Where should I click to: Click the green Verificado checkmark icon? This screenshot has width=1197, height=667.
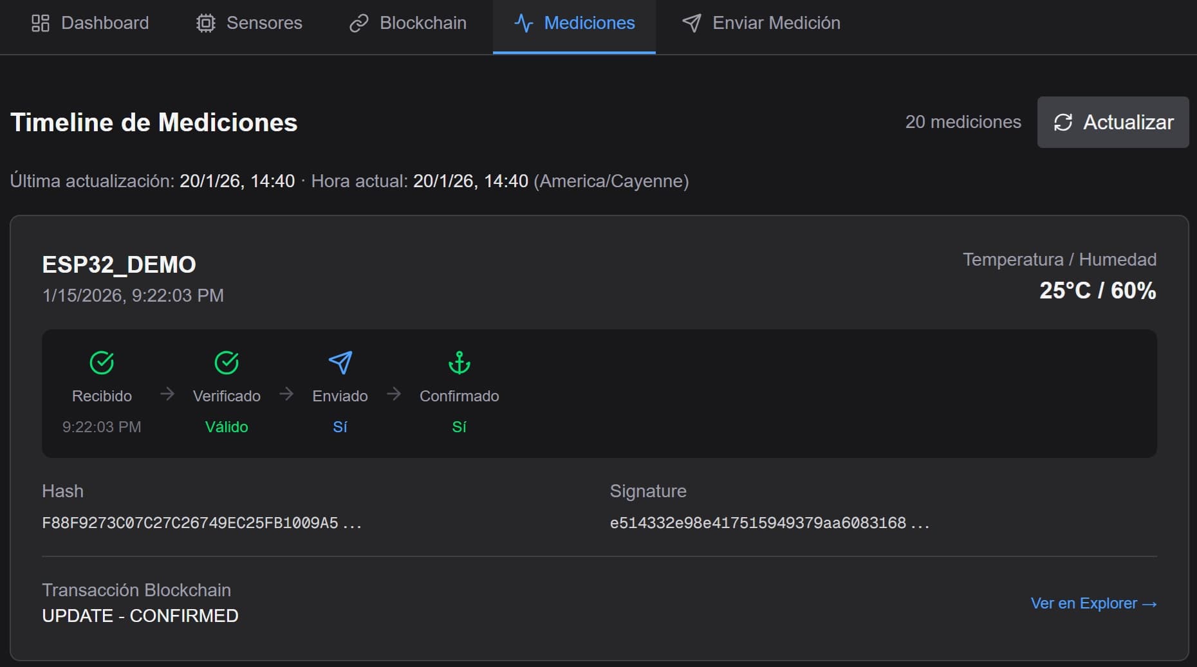(227, 362)
